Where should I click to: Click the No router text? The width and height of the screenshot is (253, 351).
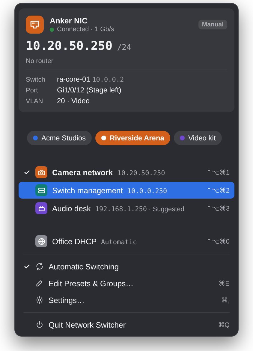[40, 61]
